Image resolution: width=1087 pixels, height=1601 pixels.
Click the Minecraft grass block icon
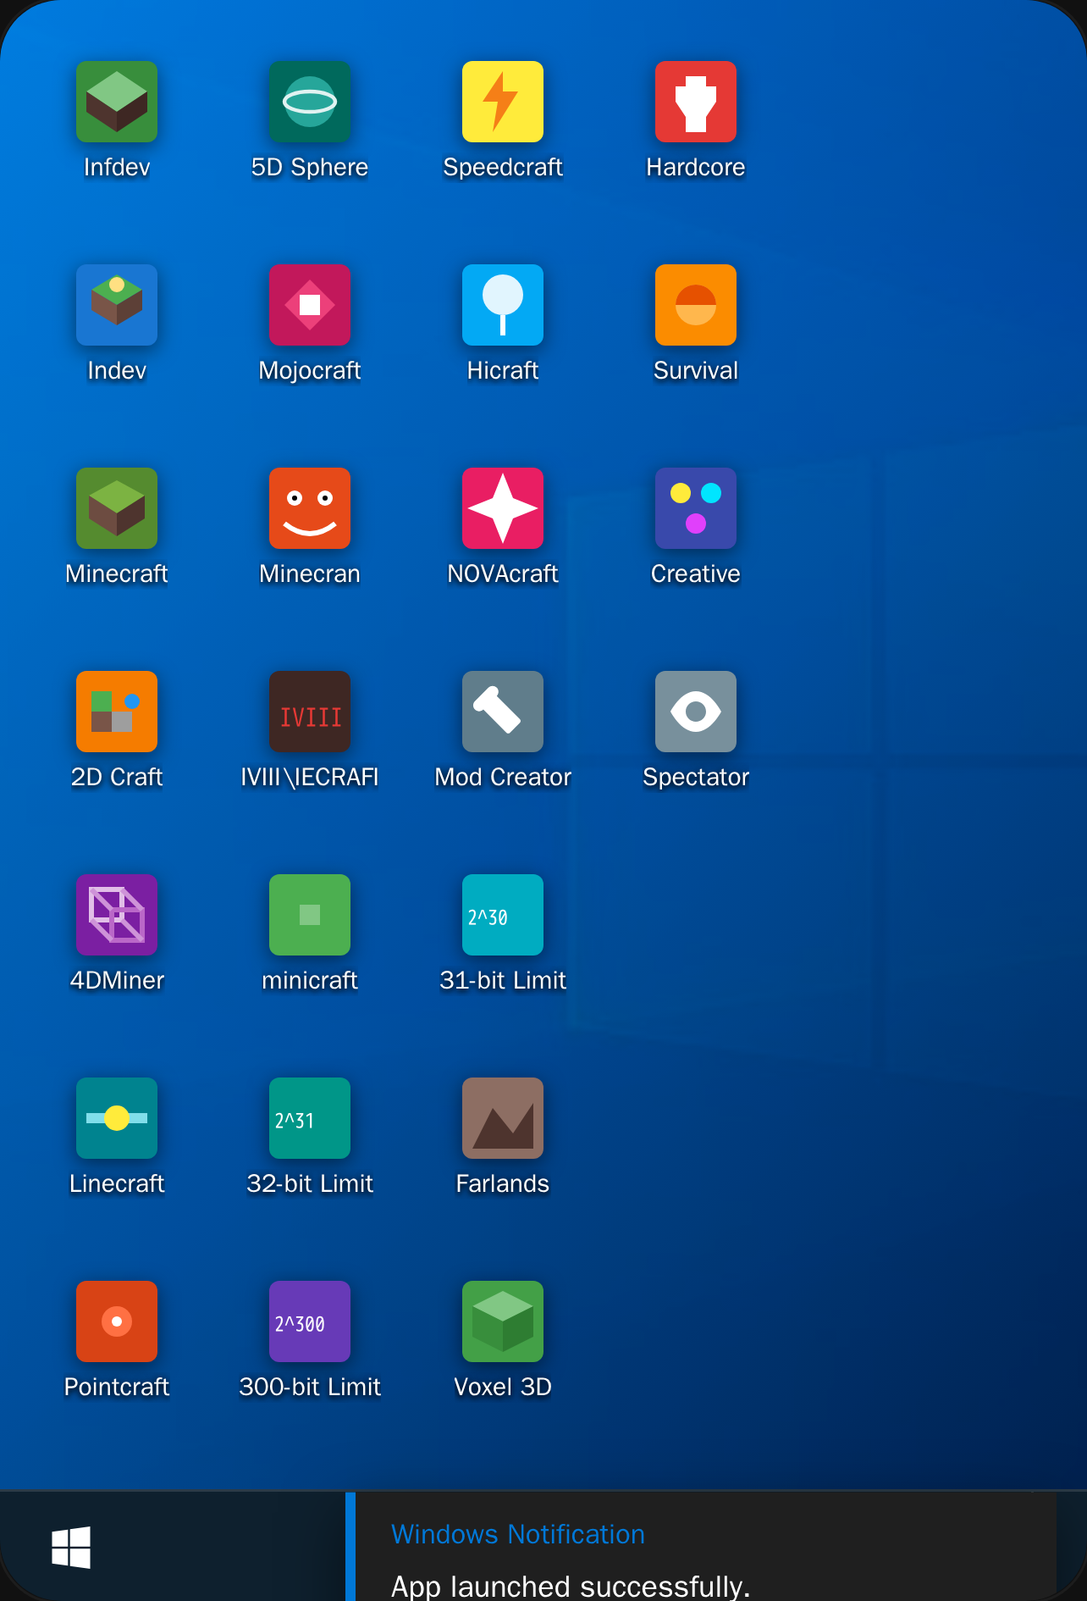click(117, 508)
